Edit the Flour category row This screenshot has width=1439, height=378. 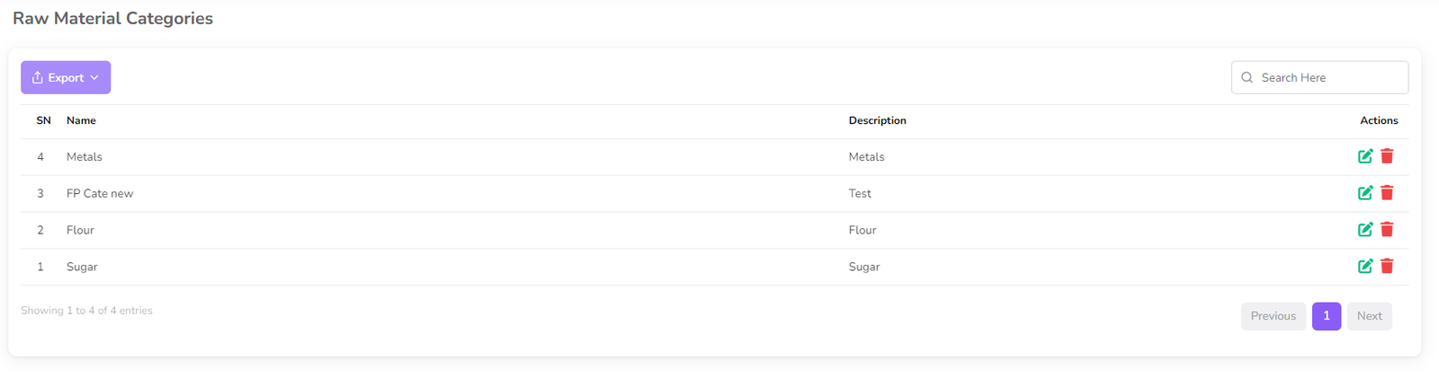pos(1365,230)
